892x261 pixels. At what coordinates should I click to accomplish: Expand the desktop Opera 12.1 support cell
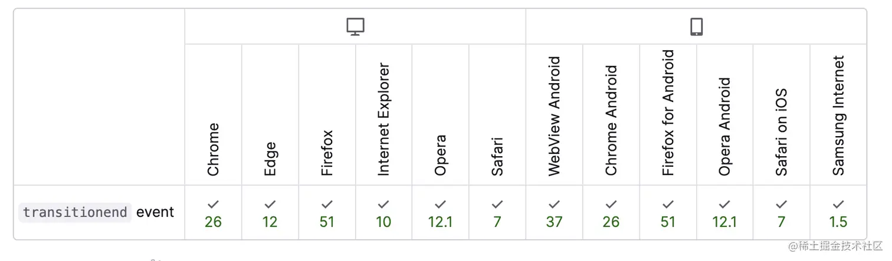[x=441, y=213]
